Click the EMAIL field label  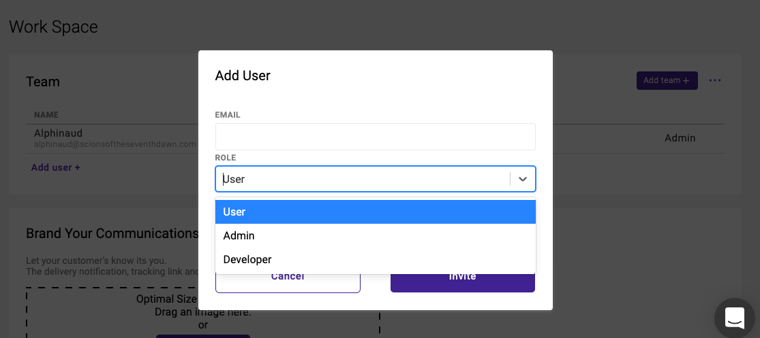pos(228,115)
